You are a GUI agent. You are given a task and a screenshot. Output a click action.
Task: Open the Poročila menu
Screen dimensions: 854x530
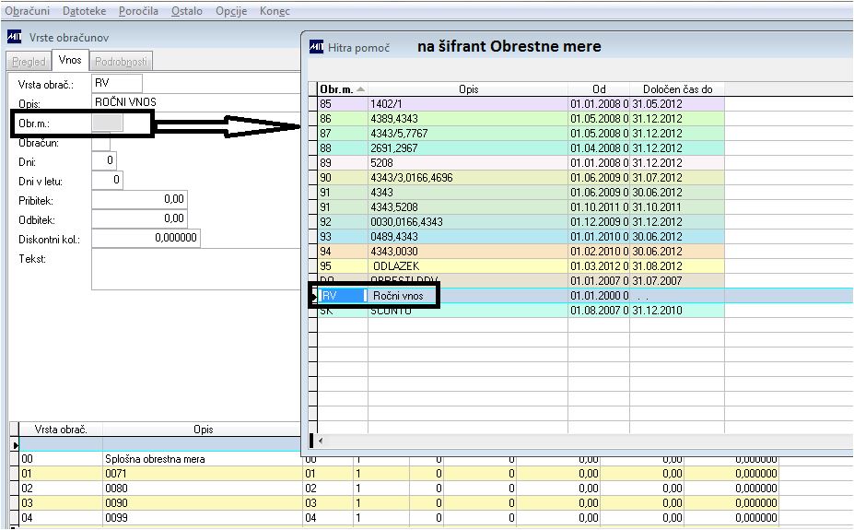[x=138, y=11]
